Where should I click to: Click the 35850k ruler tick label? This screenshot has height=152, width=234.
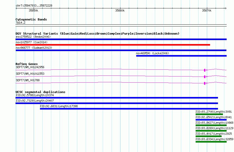33,10
